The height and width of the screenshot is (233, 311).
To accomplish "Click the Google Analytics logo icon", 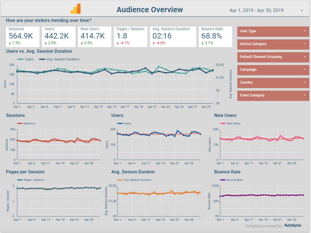I will pos(76,9).
